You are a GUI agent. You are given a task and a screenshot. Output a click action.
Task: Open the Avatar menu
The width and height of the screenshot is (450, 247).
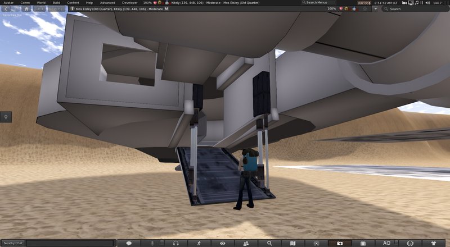pos(8,3)
